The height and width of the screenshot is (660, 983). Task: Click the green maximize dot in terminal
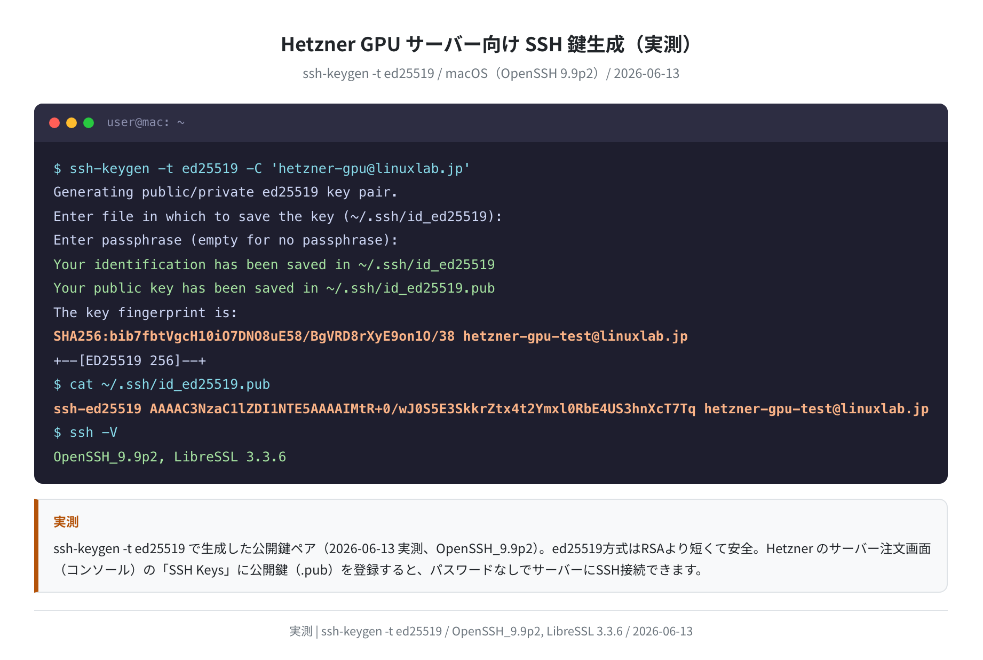[89, 123]
